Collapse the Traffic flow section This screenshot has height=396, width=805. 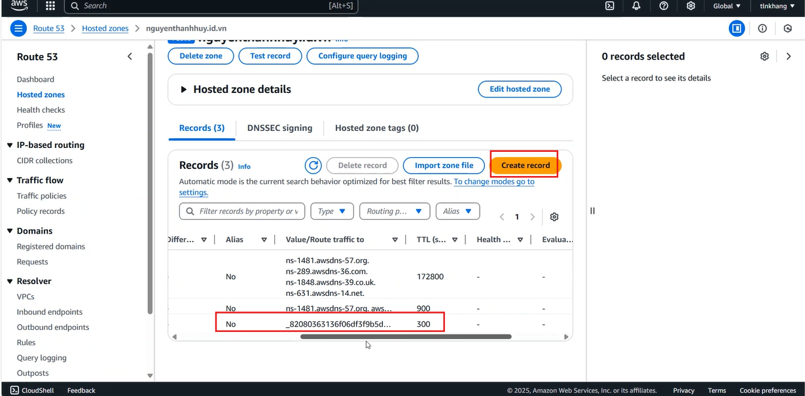10,181
